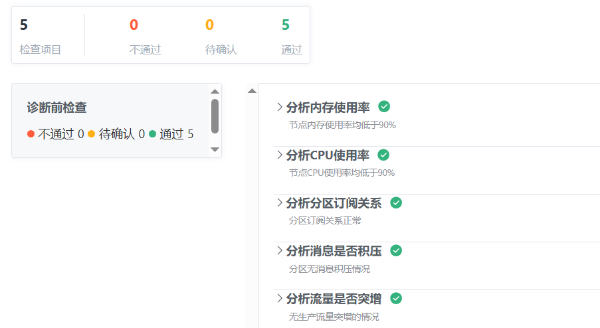Expand the 分析内存使用率 check item
Screen dimensions: 600x328
click(x=279, y=108)
